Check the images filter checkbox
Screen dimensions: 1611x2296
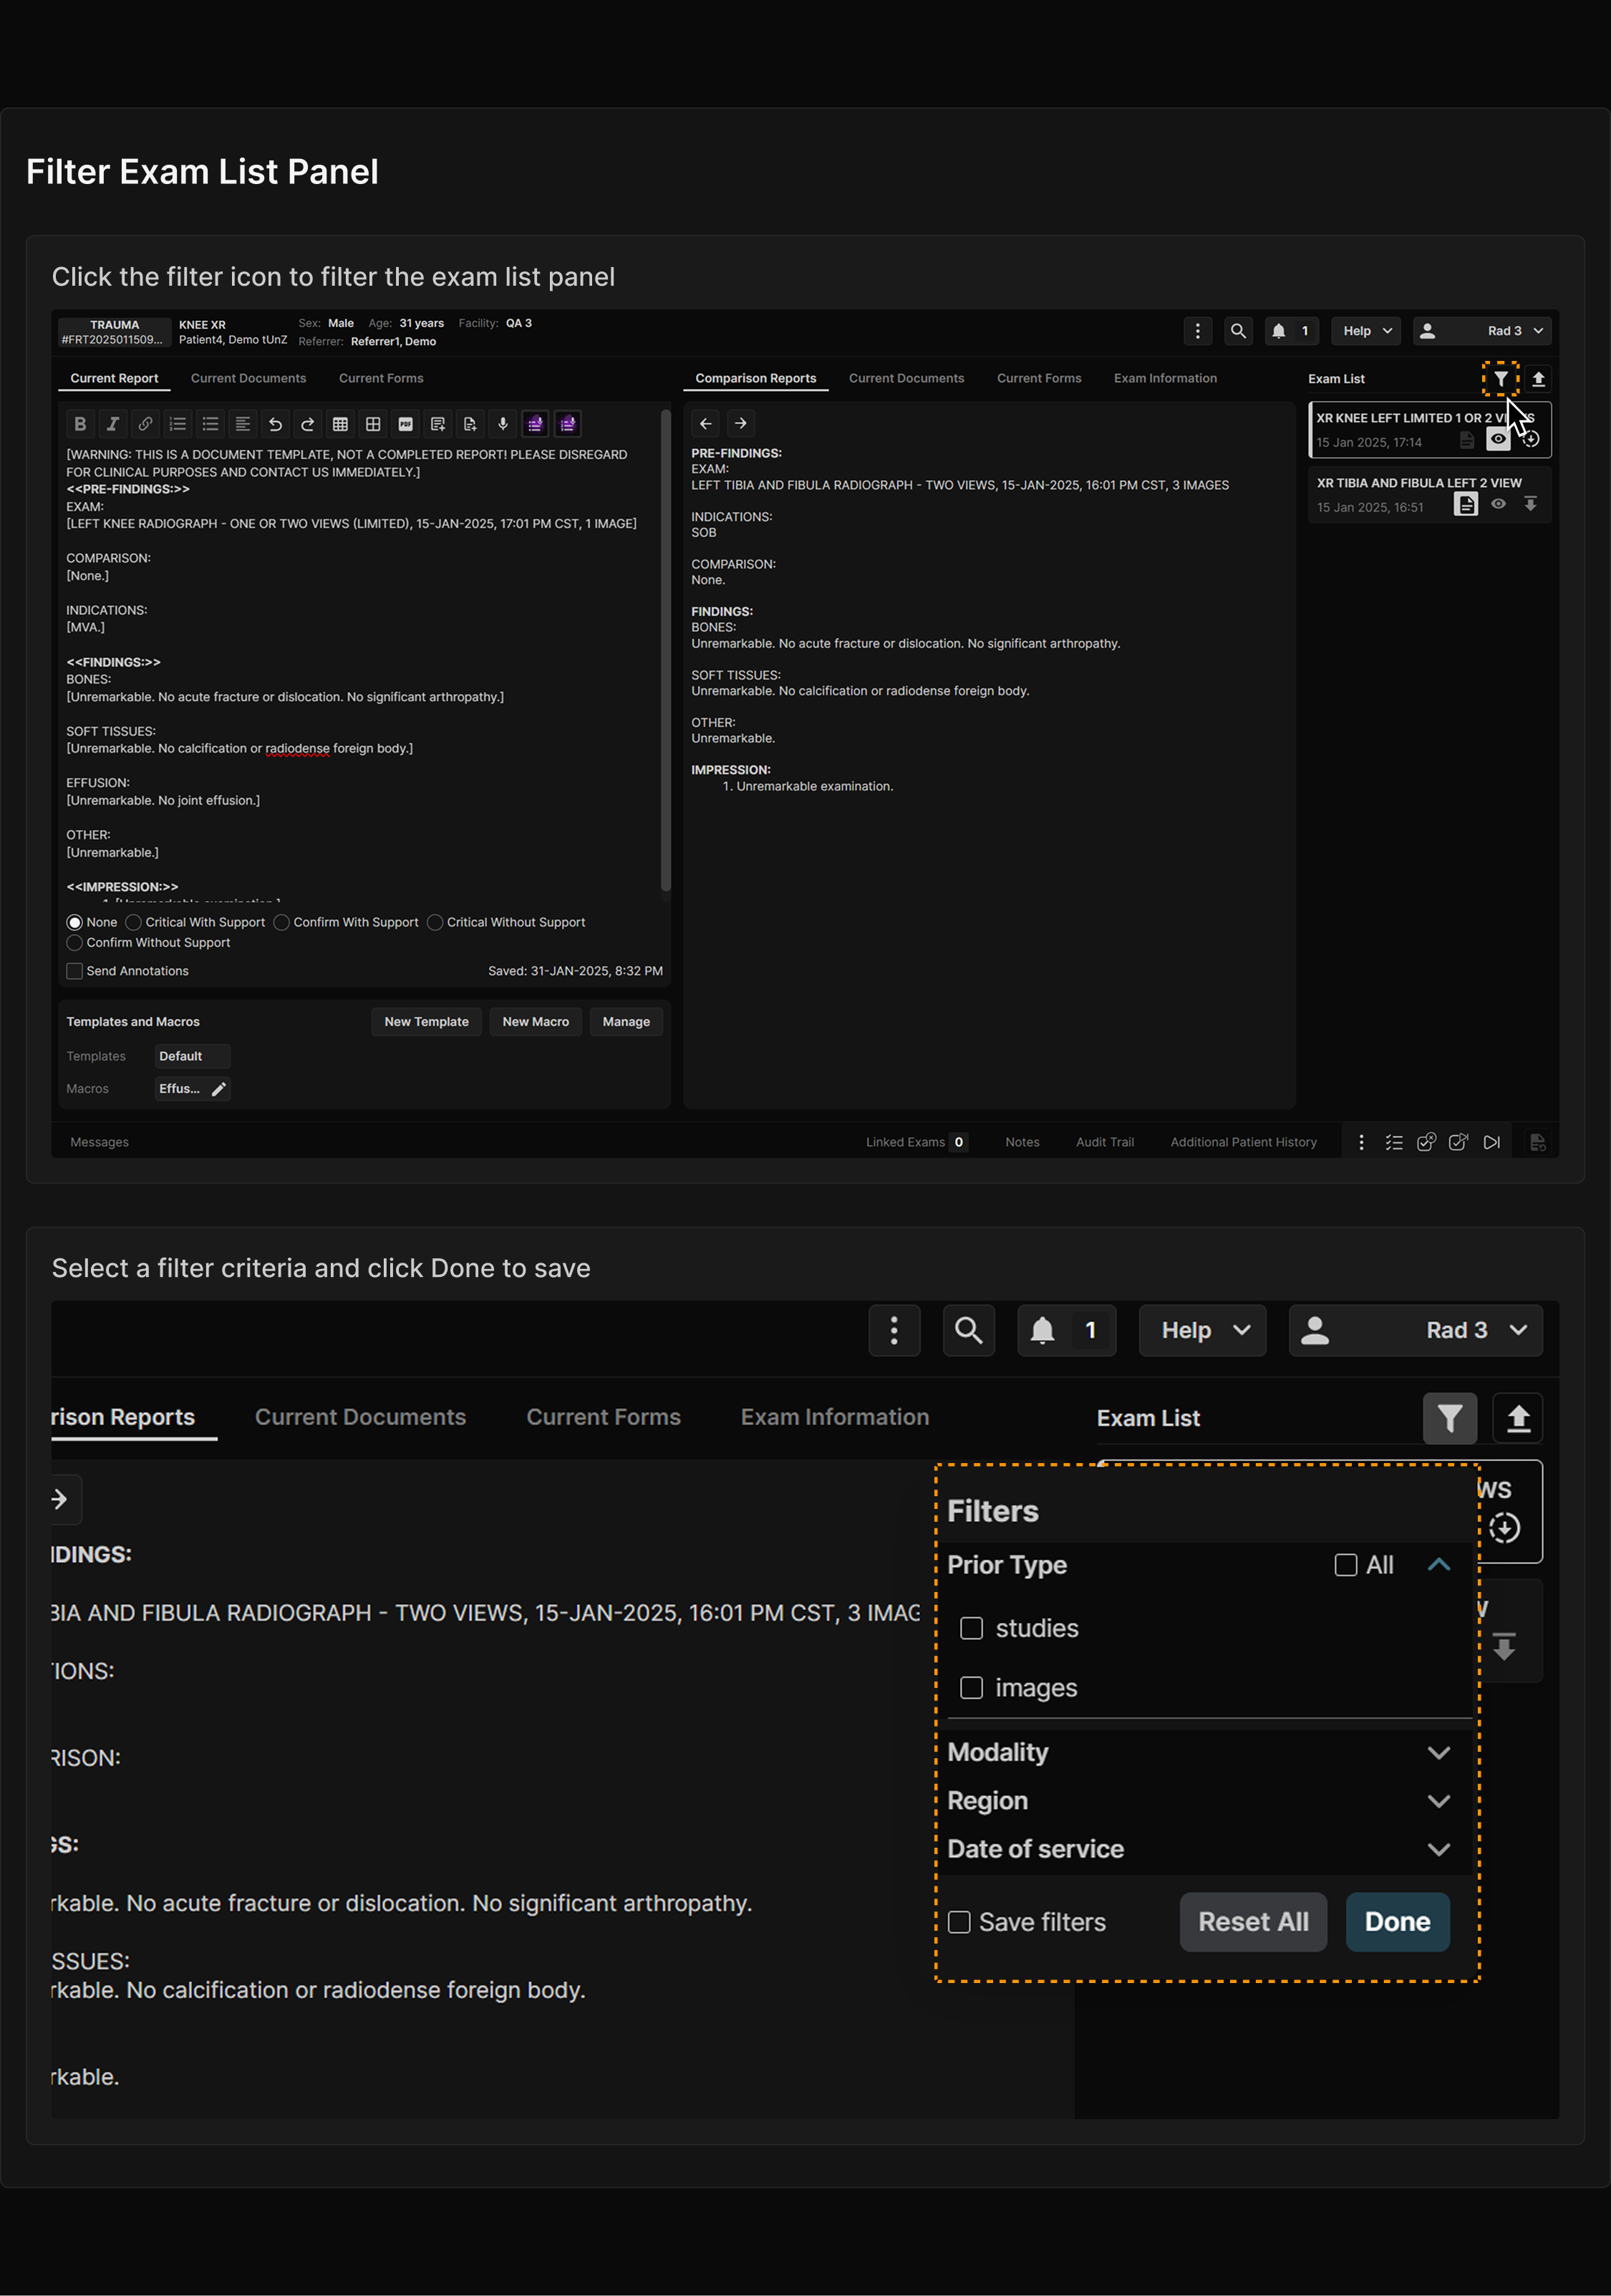coord(971,1688)
